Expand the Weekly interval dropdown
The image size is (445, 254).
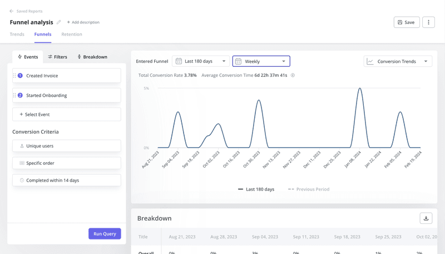tap(261, 61)
